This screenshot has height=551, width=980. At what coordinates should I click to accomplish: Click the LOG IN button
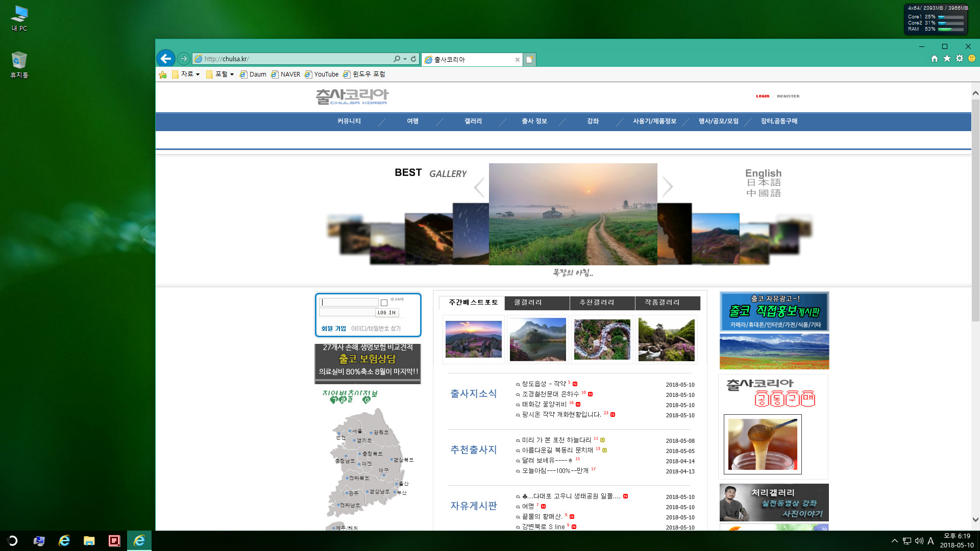pos(387,313)
